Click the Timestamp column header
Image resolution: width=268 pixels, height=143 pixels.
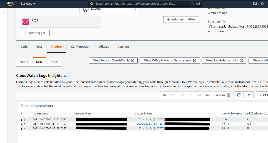41,114
